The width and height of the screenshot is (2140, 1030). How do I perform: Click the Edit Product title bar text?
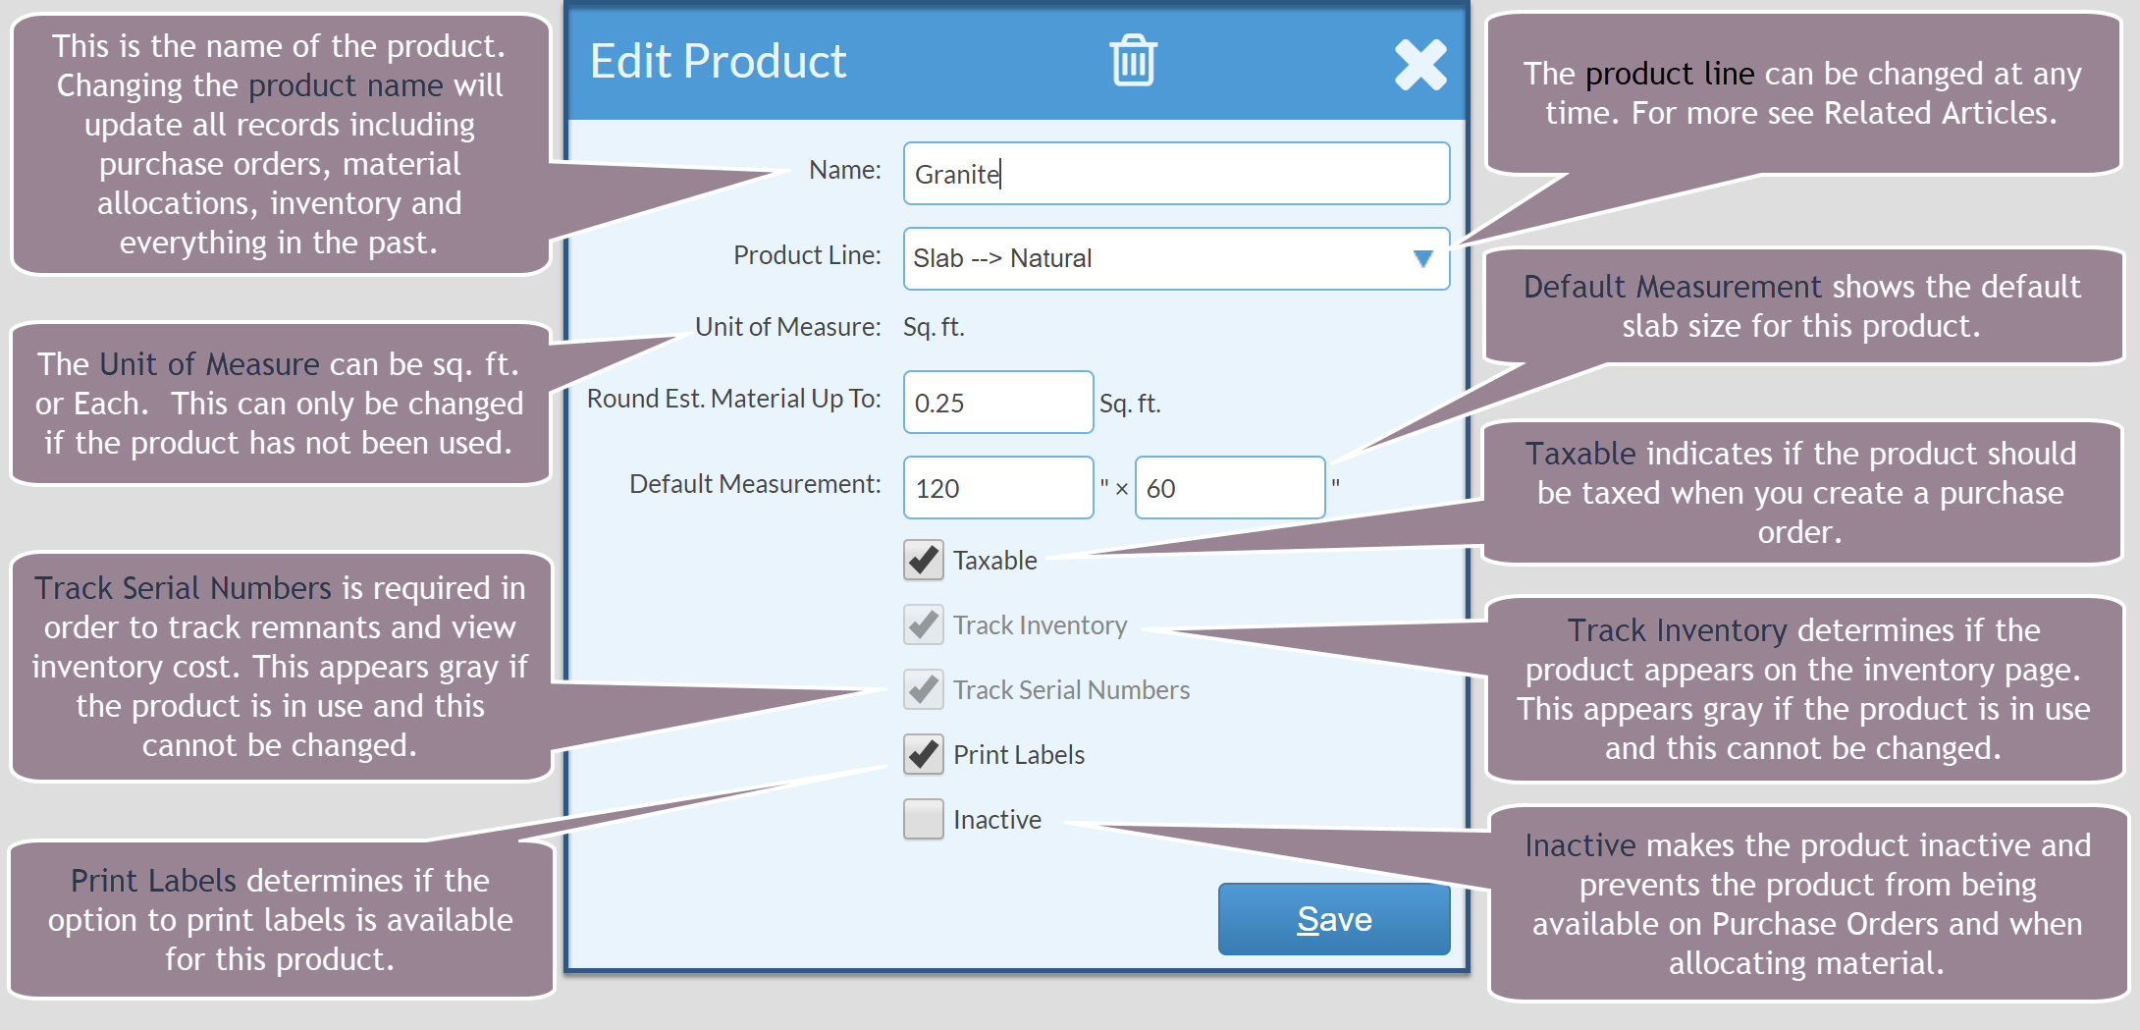tap(716, 61)
